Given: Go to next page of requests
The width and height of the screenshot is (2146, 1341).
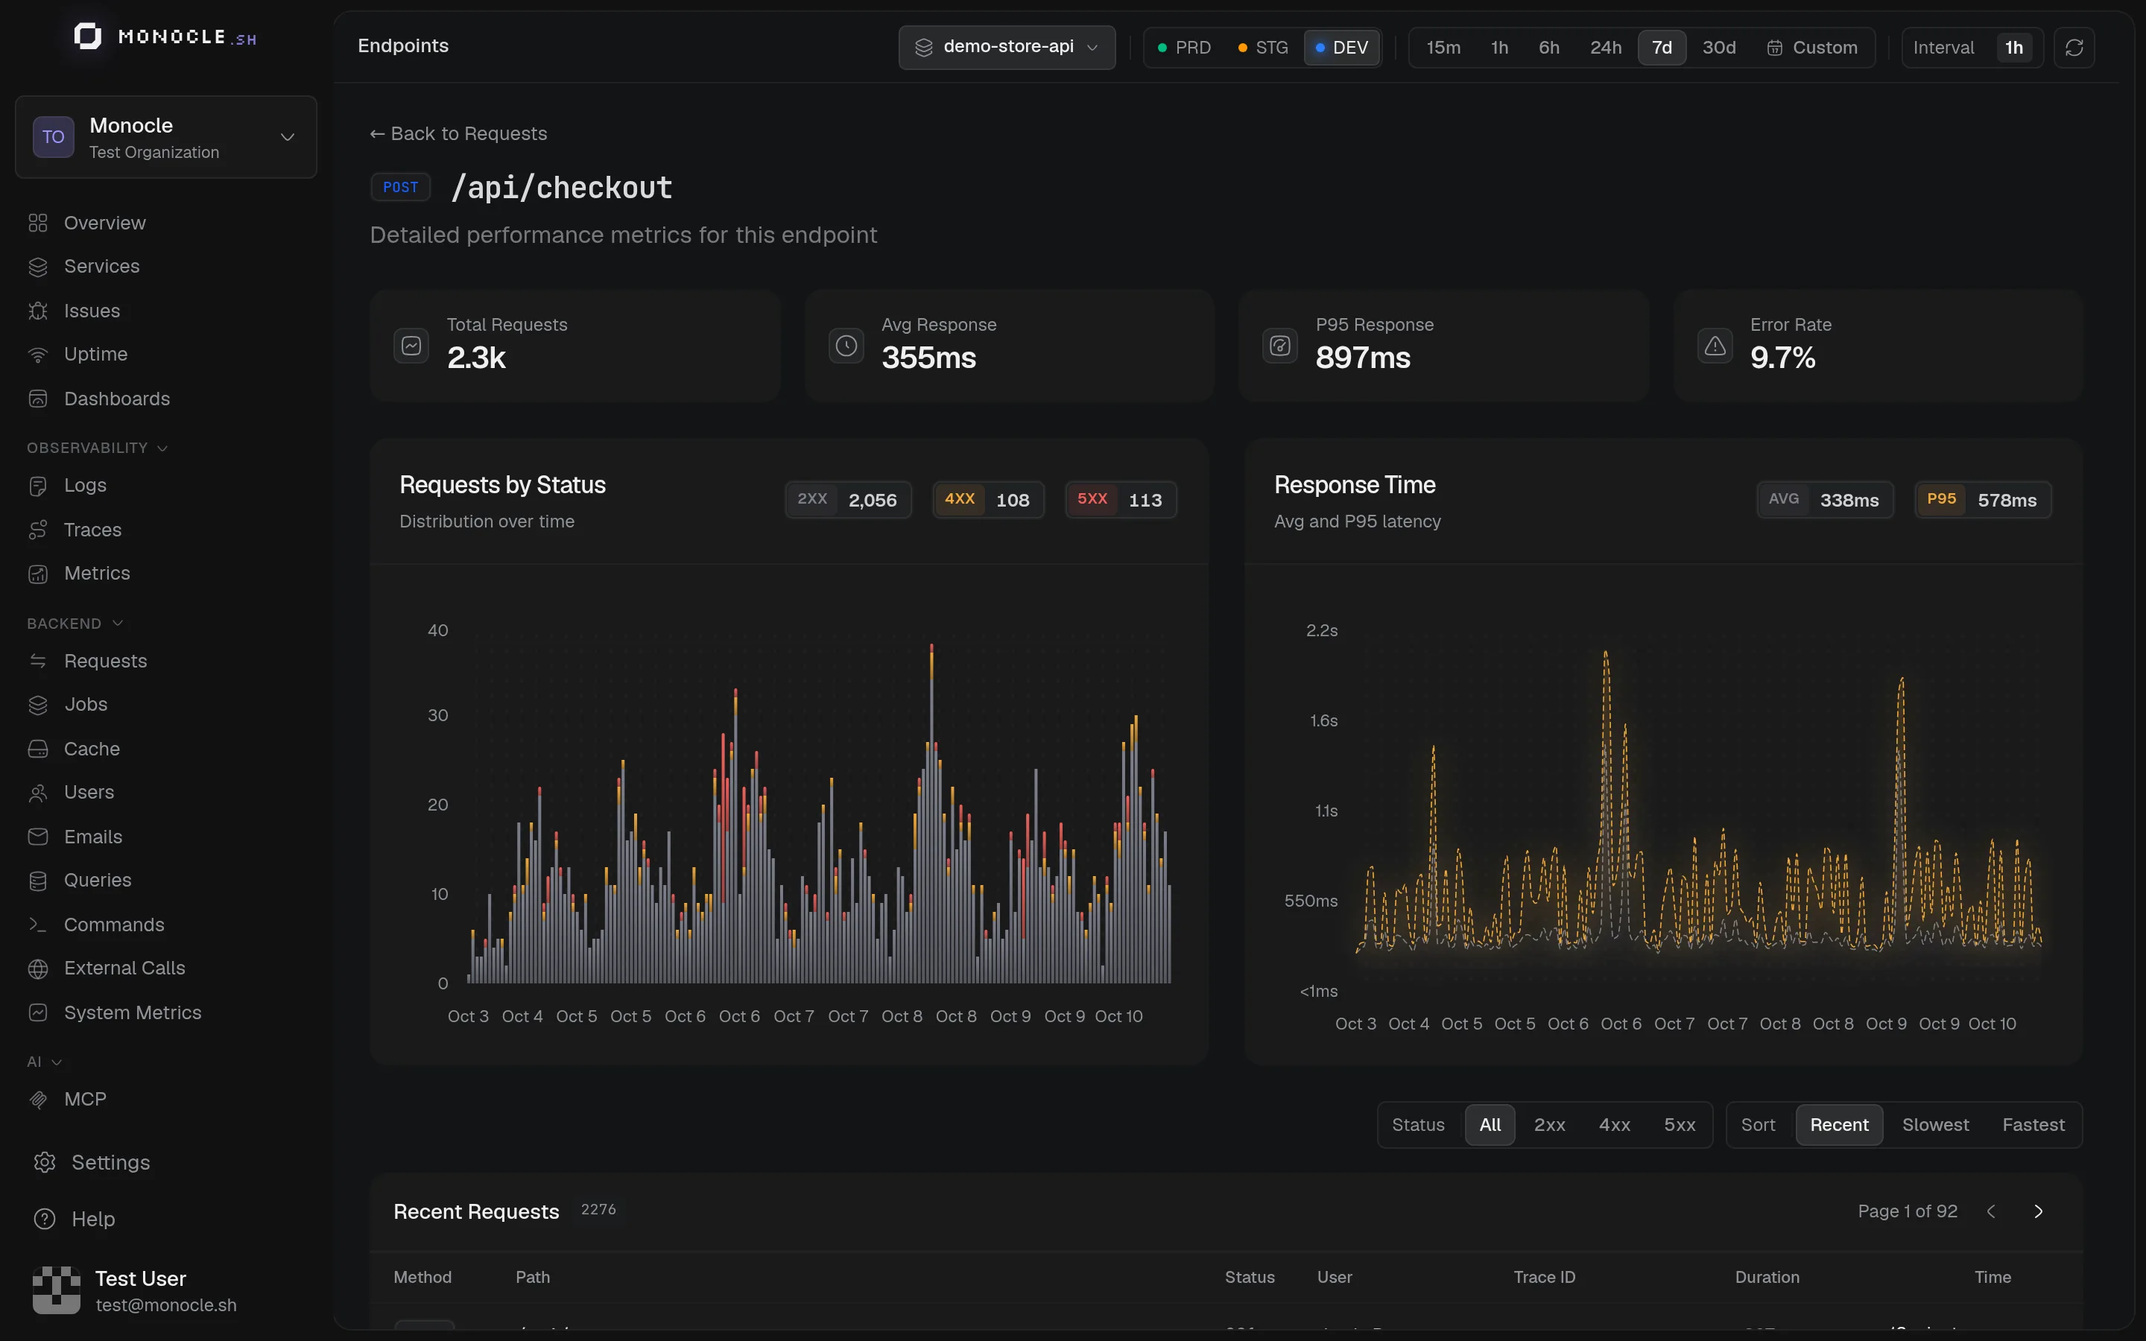Looking at the screenshot, I should pyautogui.click(x=2038, y=1211).
